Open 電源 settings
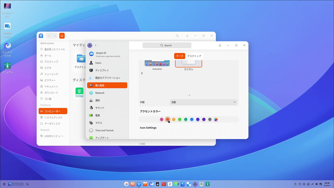 tap(107, 115)
